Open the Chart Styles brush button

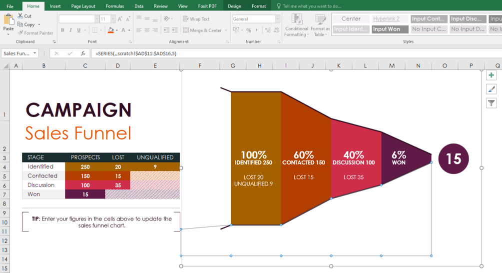pyautogui.click(x=491, y=89)
